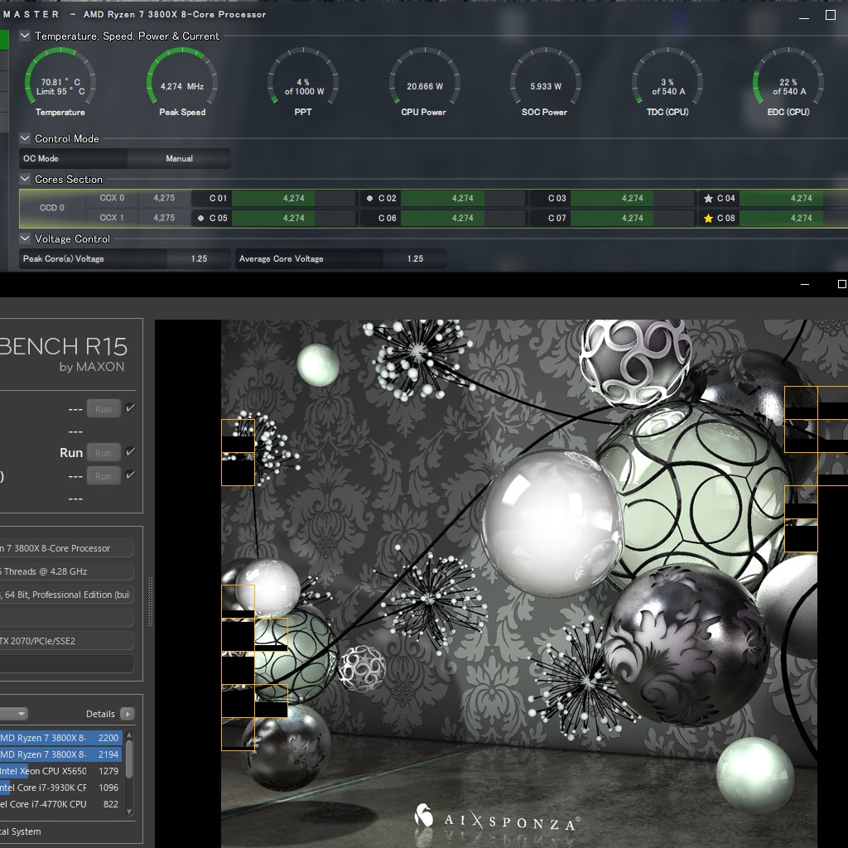
Task: Click the Details button in the ranking panel
Action: [x=101, y=713]
